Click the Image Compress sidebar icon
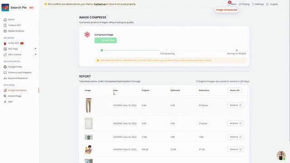 [5, 91]
